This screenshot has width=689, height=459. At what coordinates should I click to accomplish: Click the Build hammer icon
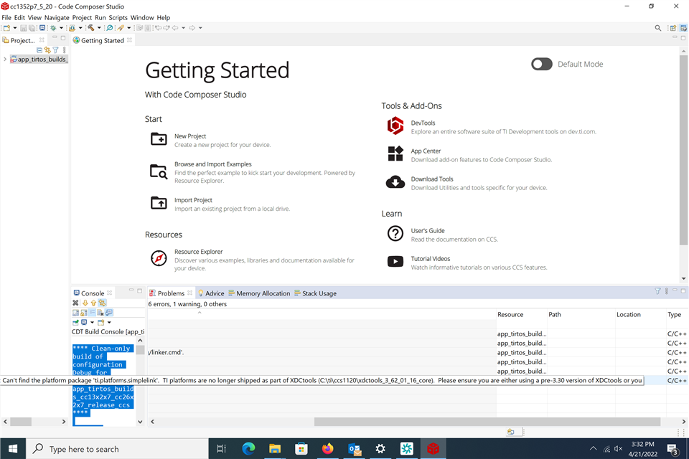click(91, 28)
